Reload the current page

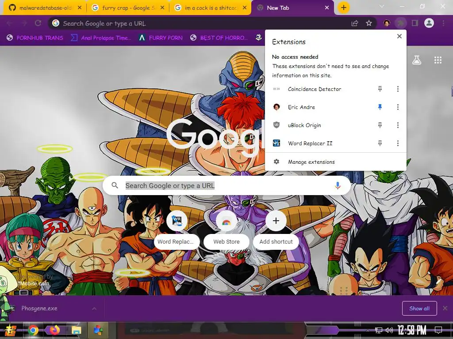(38, 23)
